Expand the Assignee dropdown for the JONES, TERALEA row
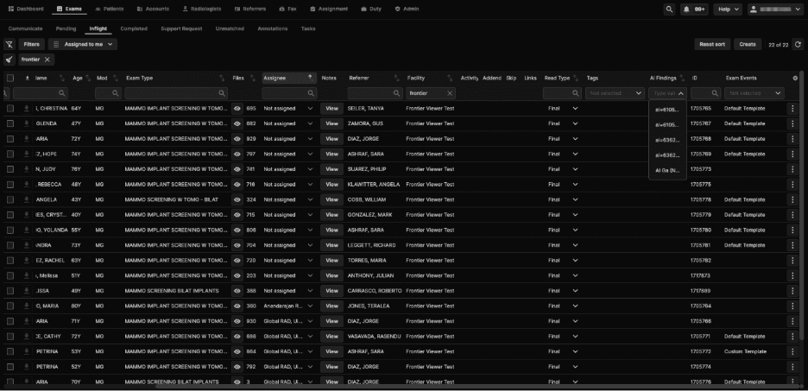 tap(310, 306)
